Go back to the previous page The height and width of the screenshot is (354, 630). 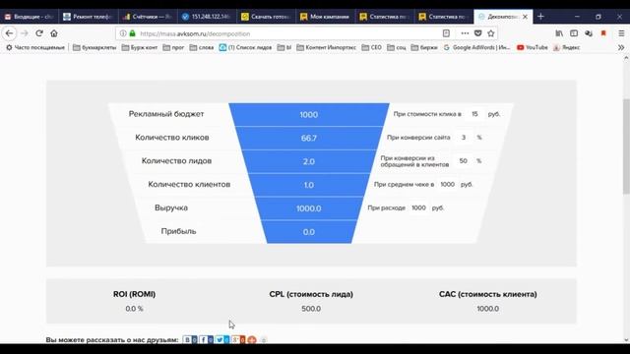(9, 33)
